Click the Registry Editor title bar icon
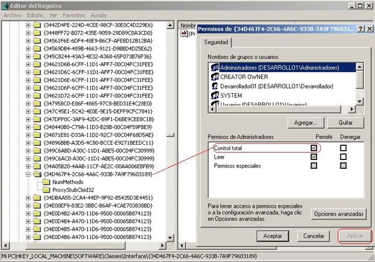375x262 pixels. [5, 5]
